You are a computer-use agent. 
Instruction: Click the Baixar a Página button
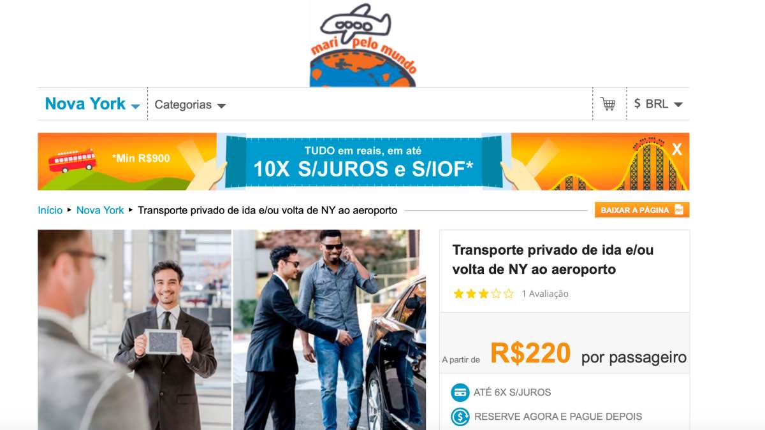pyautogui.click(x=642, y=210)
